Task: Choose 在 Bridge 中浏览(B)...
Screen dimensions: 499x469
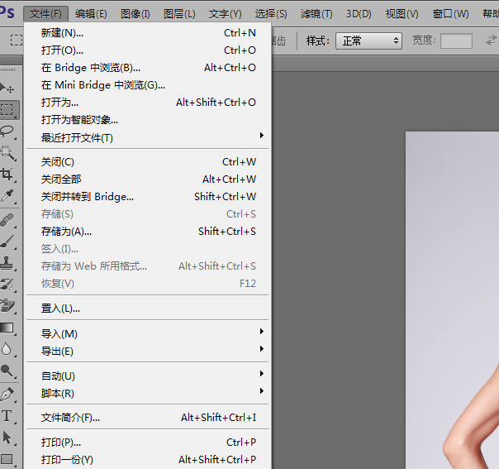Action: (x=148, y=68)
